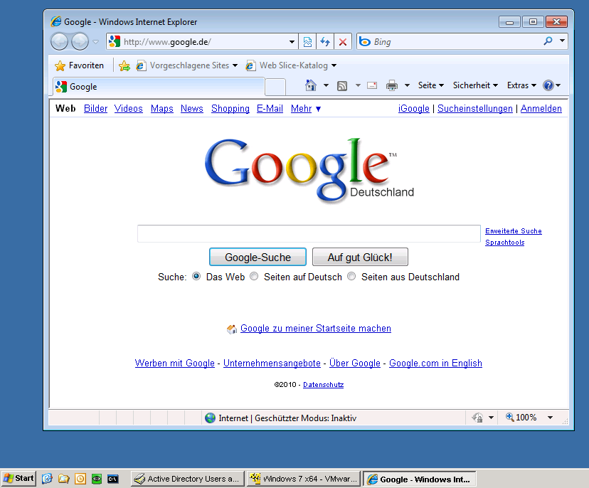The height and width of the screenshot is (488, 589).
Task: Open the clock icon in quick launch
Action: (x=80, y=479)
